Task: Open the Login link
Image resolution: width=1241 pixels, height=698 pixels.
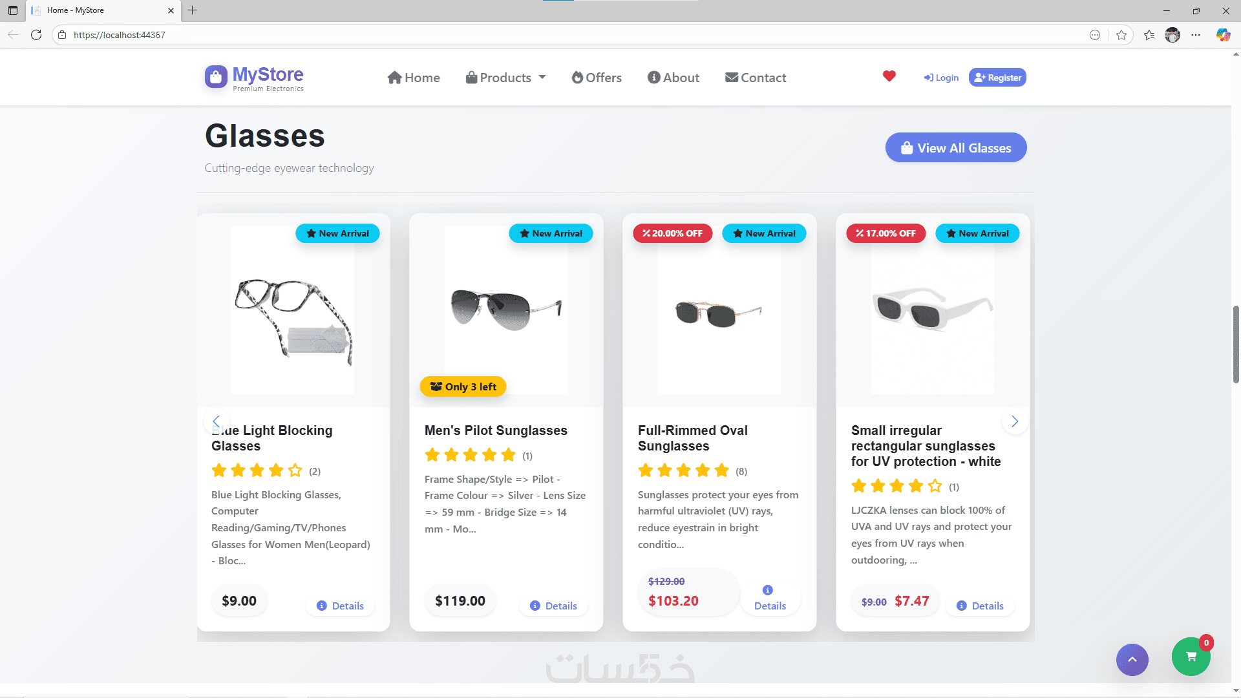Action: [x=941, y=78]
